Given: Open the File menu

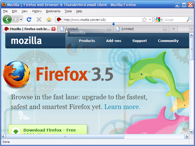Looking at the screenshot, I should [x=5, y=11].
